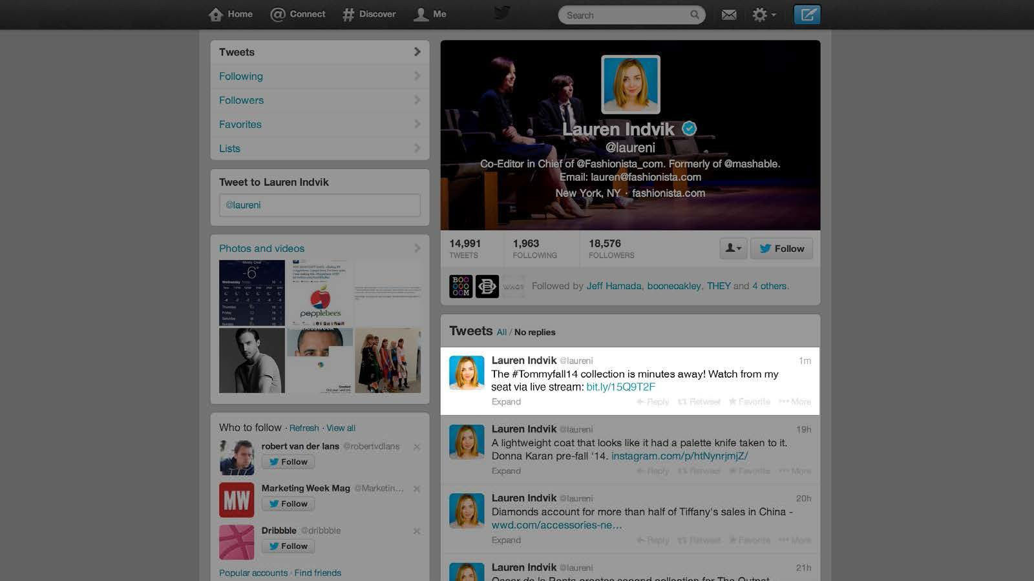This screenshot has height=581, width=1034.
Task: Open bit.ly/15Q9T2F link in tweet
Action: (x=620, y=387)
